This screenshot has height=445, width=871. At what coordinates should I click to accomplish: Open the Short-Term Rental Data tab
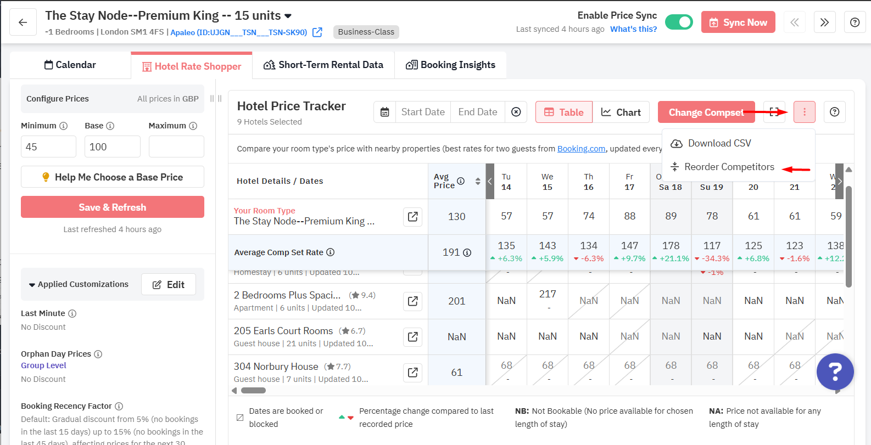323,65
